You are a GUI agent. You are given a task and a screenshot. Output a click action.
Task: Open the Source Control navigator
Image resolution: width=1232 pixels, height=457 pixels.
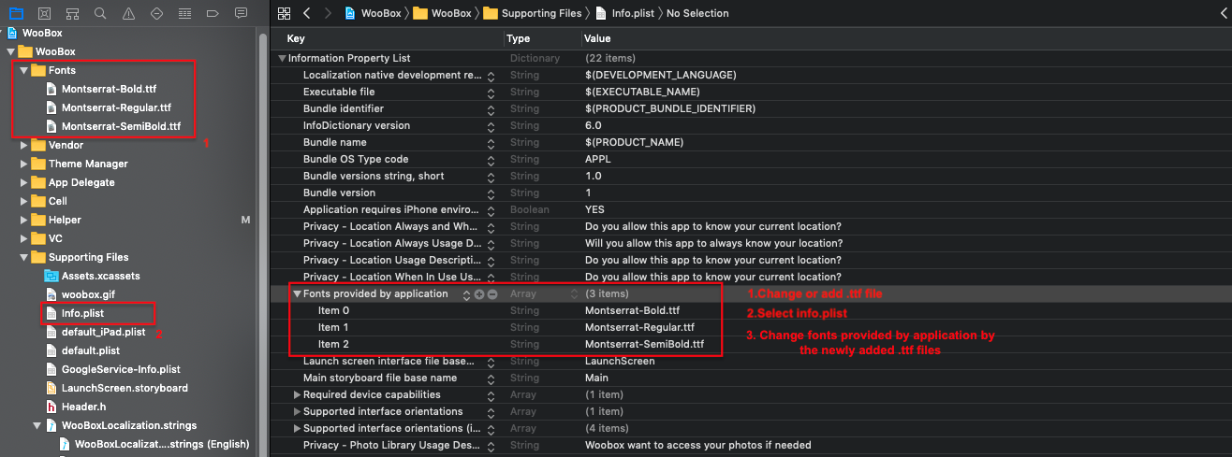pyautogui.click(x=44, y=13)
